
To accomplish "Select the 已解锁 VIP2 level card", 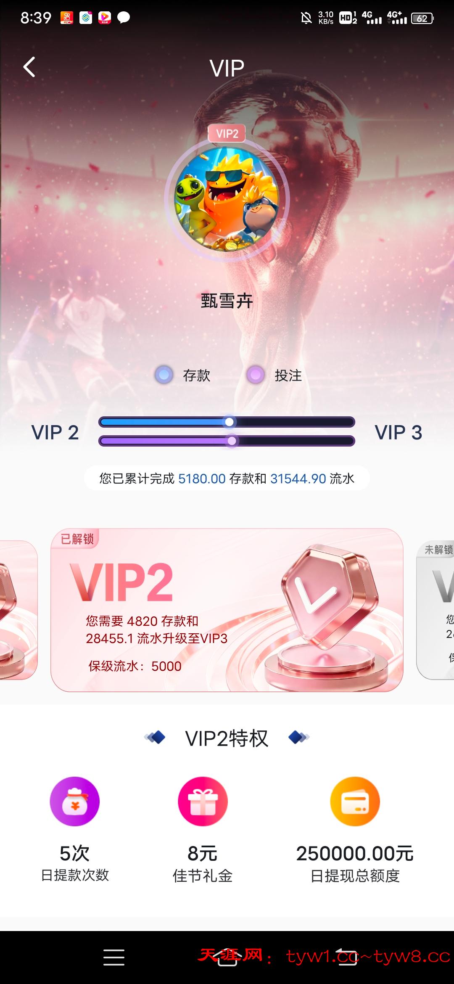I will (x=227, y=610).
